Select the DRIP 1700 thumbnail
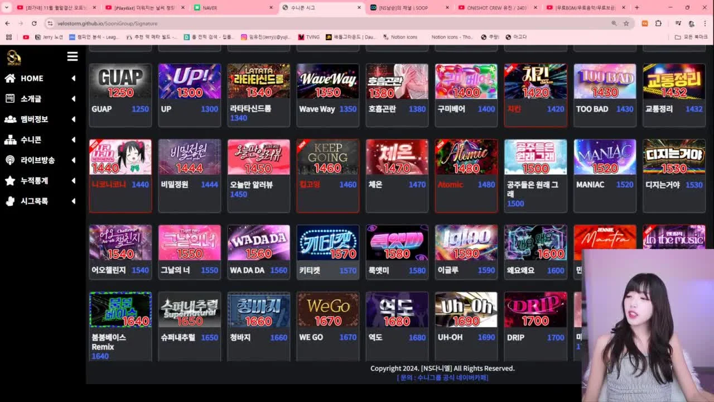The height and width of the screenshot is (402, 714). pyautogui.click(x=535, y=310)
